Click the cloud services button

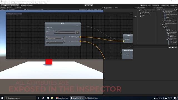point(150,6)
